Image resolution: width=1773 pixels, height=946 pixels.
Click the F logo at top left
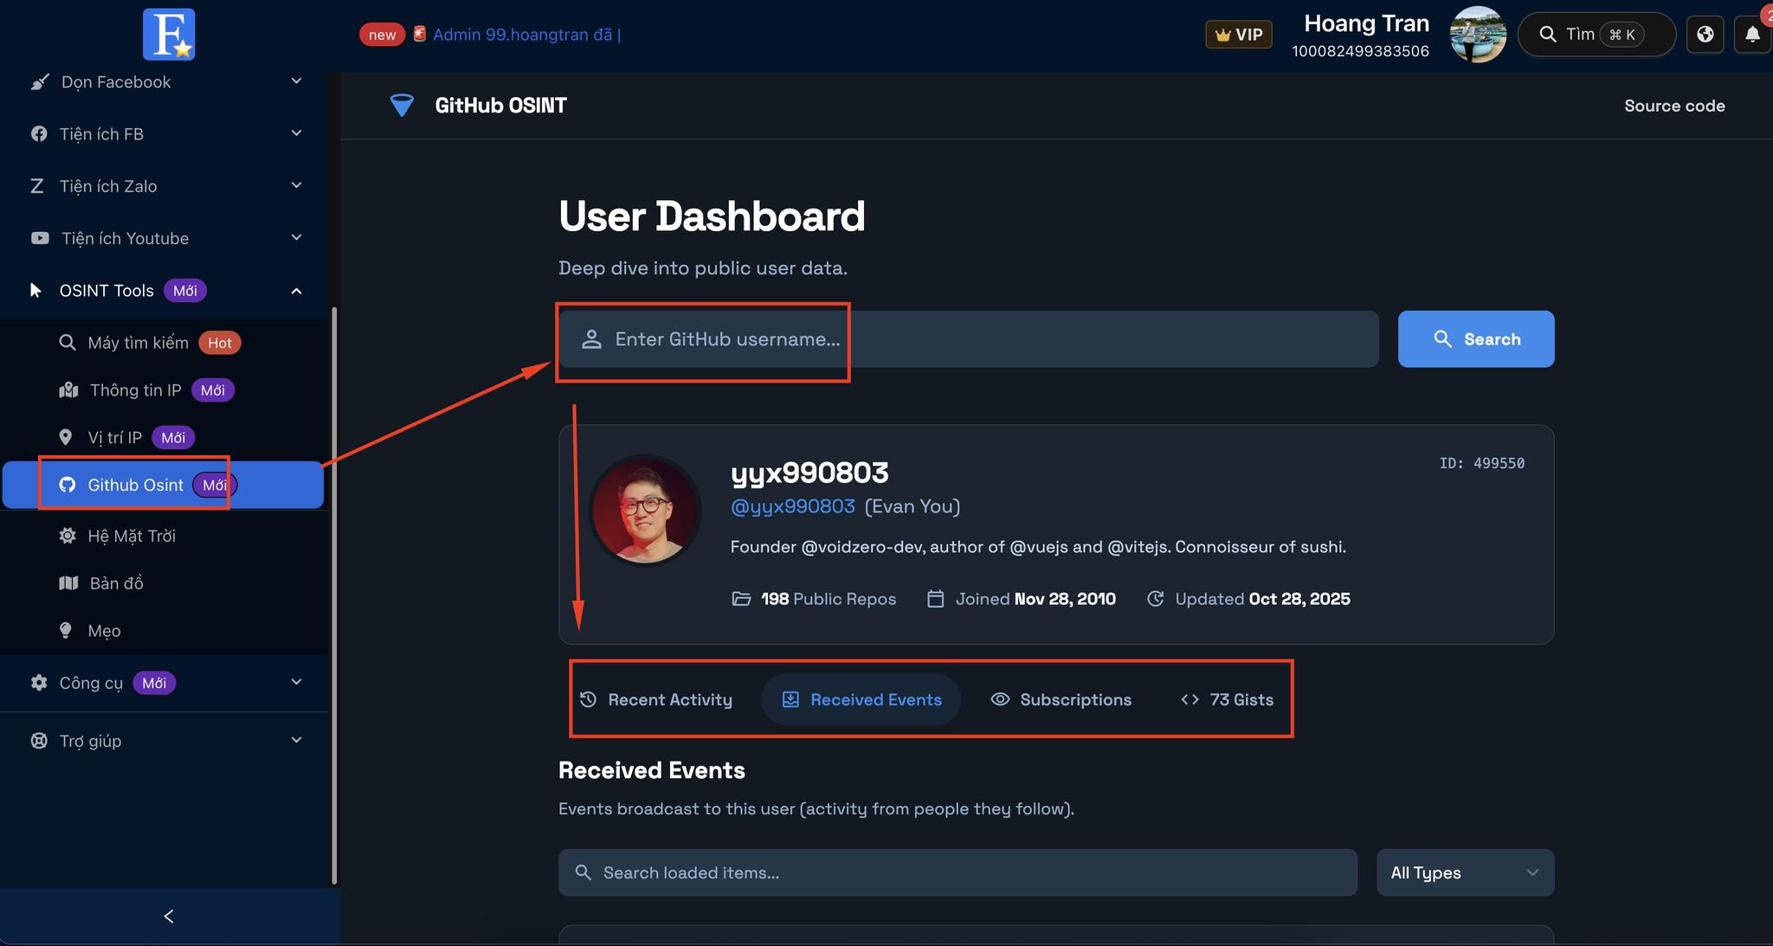coord(169,35)
